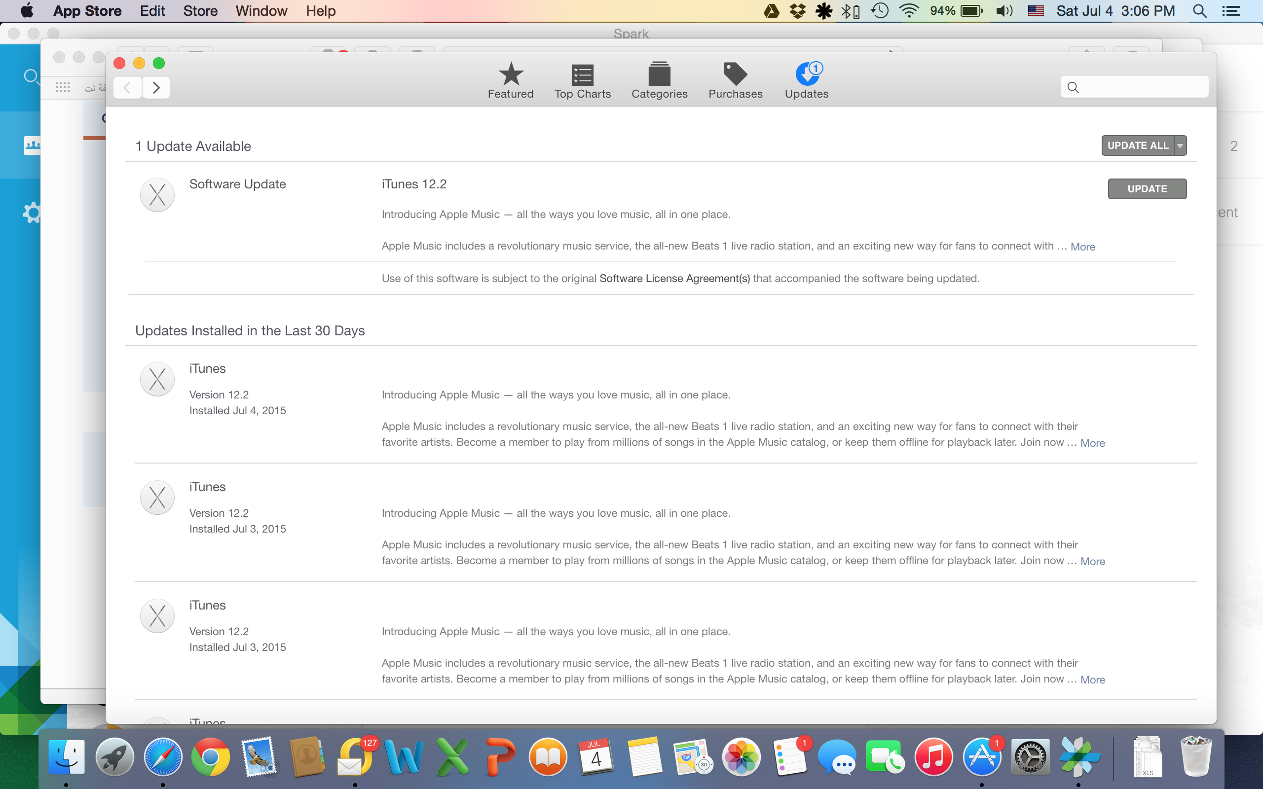Open the Featured star tab
The height and width of the screenshot is (789, 1263).
pyautogui.click(x=511, y=80)
